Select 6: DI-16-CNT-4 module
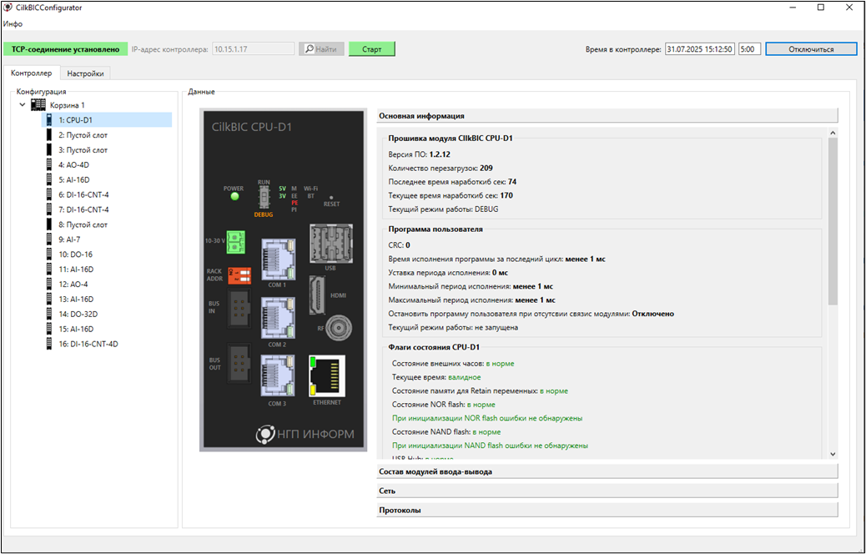This screenshot has height=554, width=866. pos(83,194)
